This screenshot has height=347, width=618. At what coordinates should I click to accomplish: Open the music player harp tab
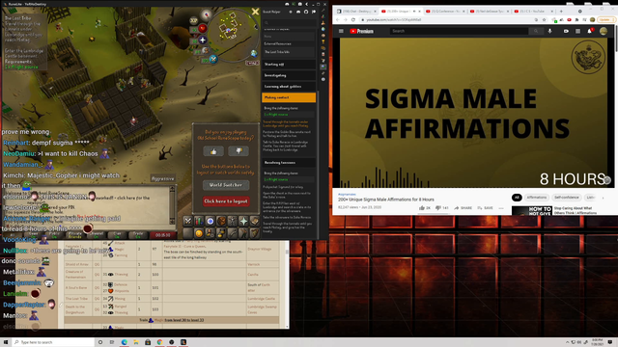[x=255, y=233]
